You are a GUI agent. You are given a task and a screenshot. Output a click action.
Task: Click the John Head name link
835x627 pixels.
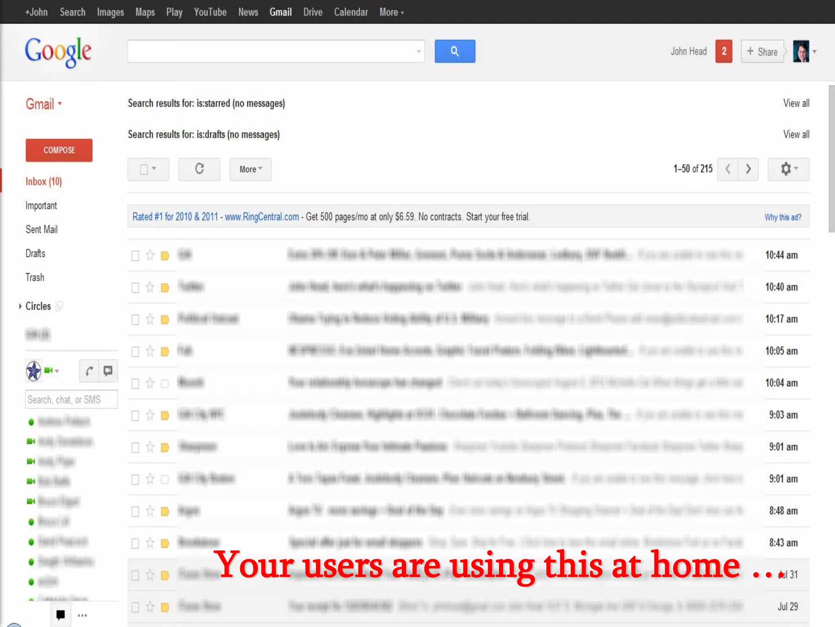pyautogui.click(x=689, y=51)
